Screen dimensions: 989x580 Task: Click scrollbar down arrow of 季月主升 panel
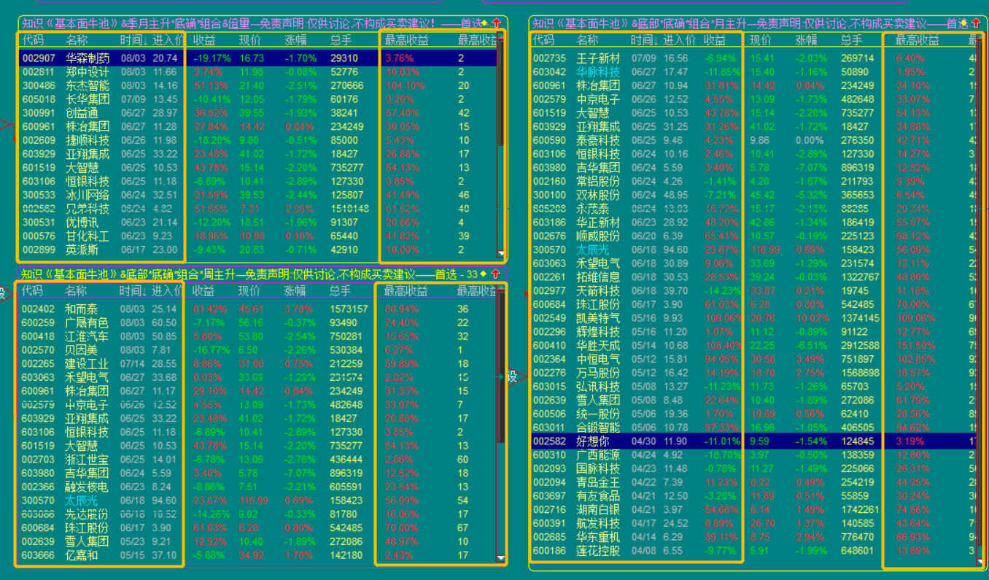coord(500,253)
